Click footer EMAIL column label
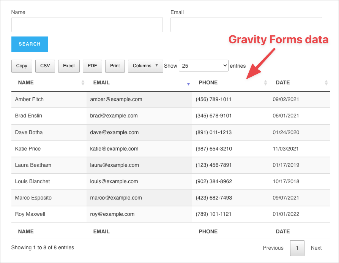Image resolution: width=339 pixels, height=263 pixels. tap(101, 231)
